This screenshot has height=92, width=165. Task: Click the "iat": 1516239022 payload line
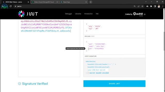point(96,49)
